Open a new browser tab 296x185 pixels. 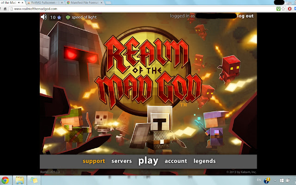pyautogui.click(x=108, y=3)
